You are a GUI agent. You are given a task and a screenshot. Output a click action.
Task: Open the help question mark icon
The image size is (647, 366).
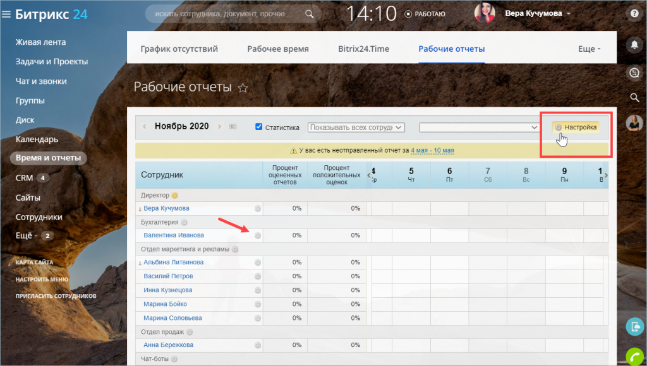pos(634,14)
